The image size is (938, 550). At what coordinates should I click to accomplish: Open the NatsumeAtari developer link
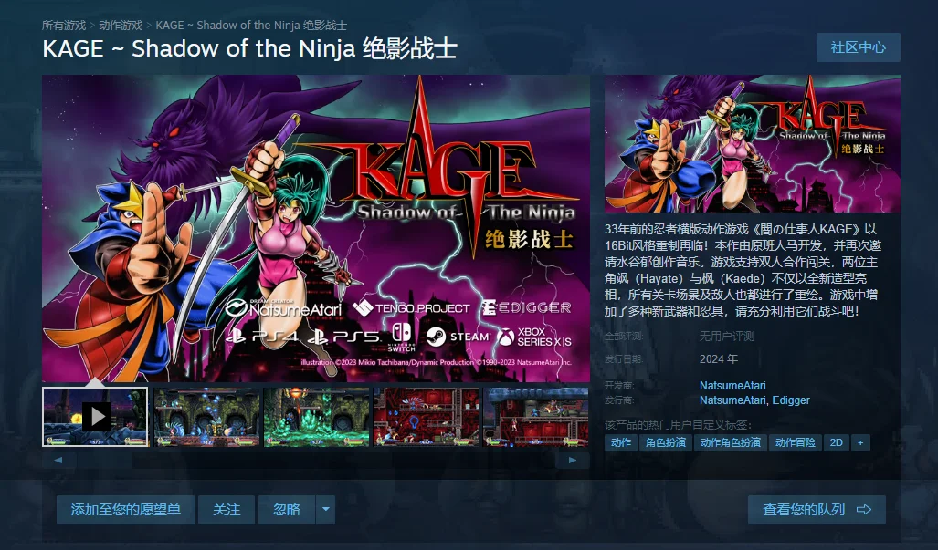pyautogui.click(x=732, y=385)
